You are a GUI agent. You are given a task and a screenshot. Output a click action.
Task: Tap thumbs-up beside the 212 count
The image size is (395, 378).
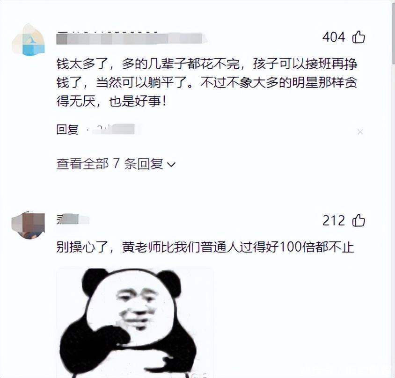tap(358, 220)
